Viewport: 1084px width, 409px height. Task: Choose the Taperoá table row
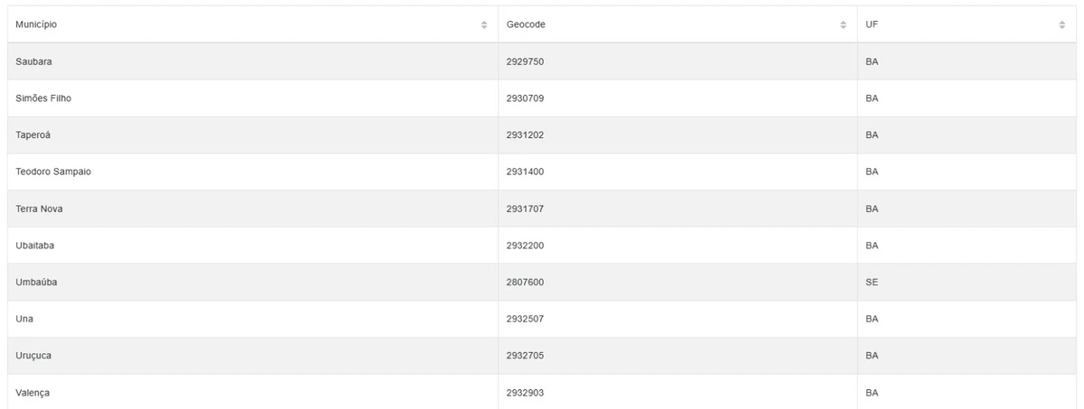pos(541,135)
